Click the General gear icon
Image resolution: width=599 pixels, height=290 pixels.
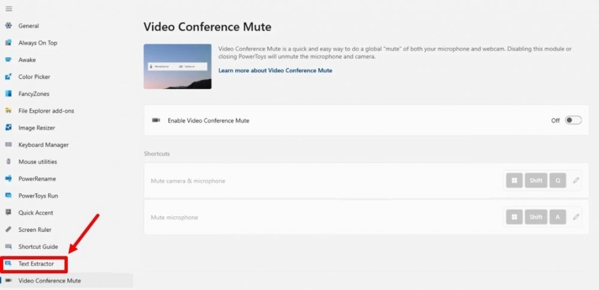[8, 26]
